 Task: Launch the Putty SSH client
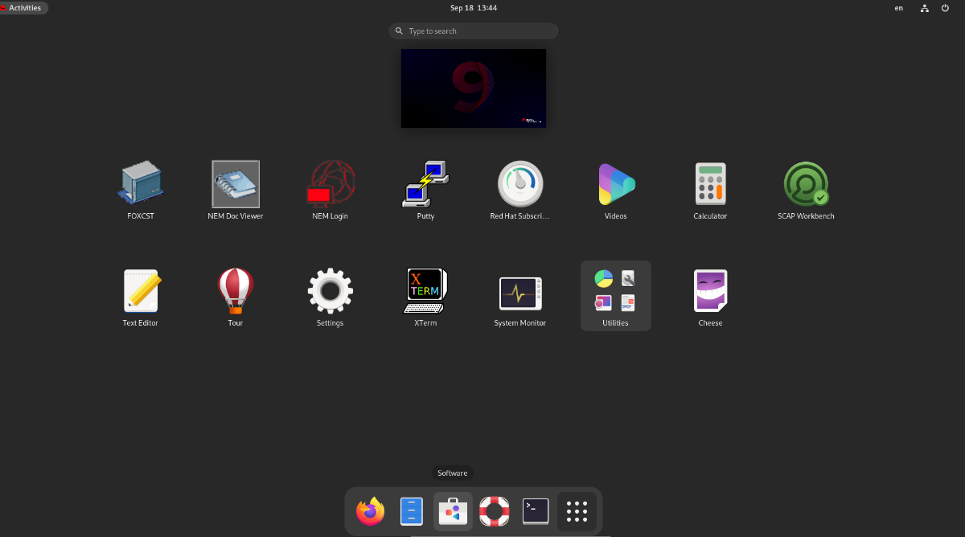(x=425, y=183)
